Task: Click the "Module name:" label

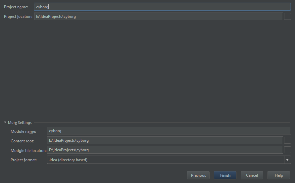Action: click(23, 131)
